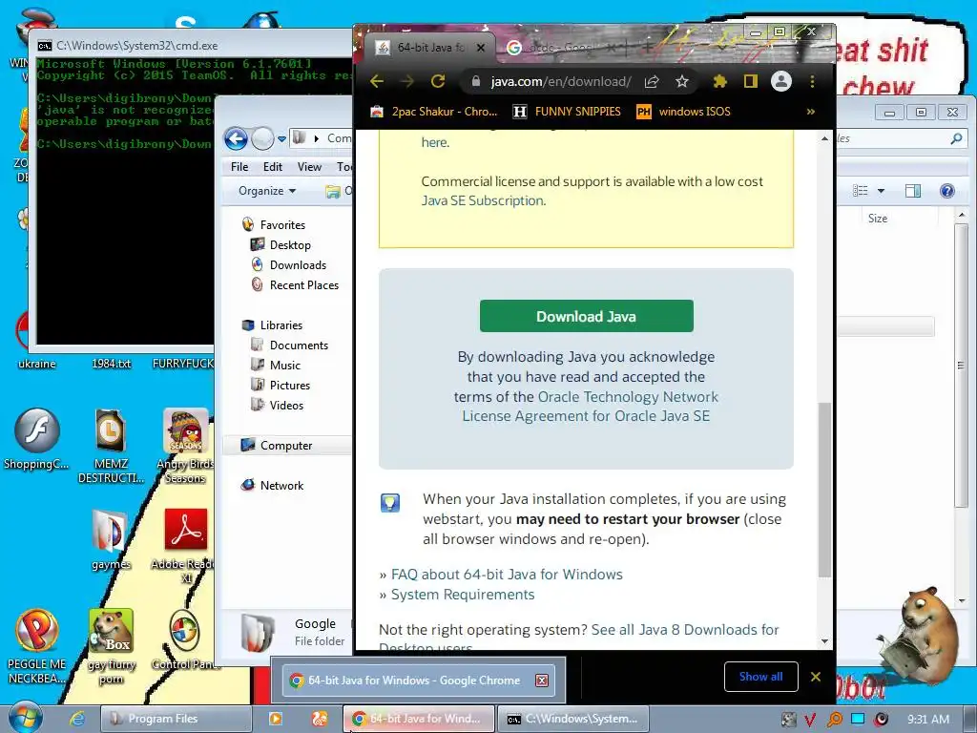Click the Chrome forward arrow
Screen dimensions: 977x733
pos(406,82)
